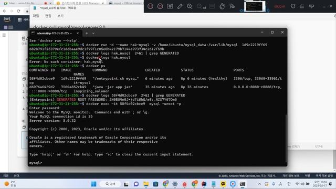Click the container ID 58f4d02cbce9 in docker ps output
The height and width of the screenshot is (189, 336).
coord(42,78)
